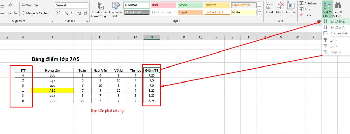Click the Toán header cell
This screenshot has width=350, height=134.
(82, 70)
